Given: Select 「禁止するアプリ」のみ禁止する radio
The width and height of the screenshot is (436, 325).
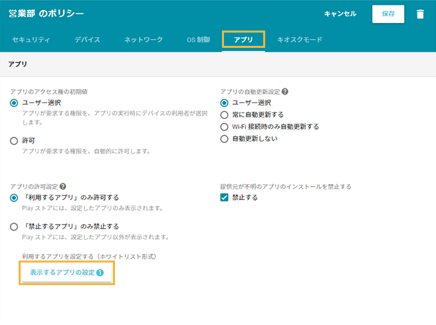Looking at the screenshot, I should pos(14,227).
